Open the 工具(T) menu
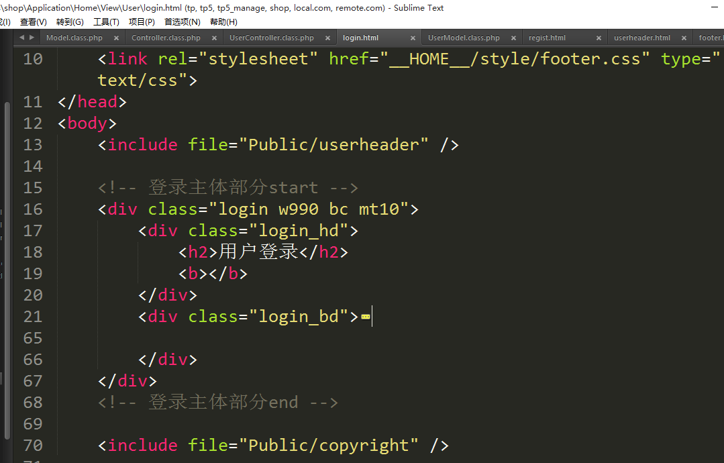The height and width of the screenshot is (463, 724). (106, 21)
